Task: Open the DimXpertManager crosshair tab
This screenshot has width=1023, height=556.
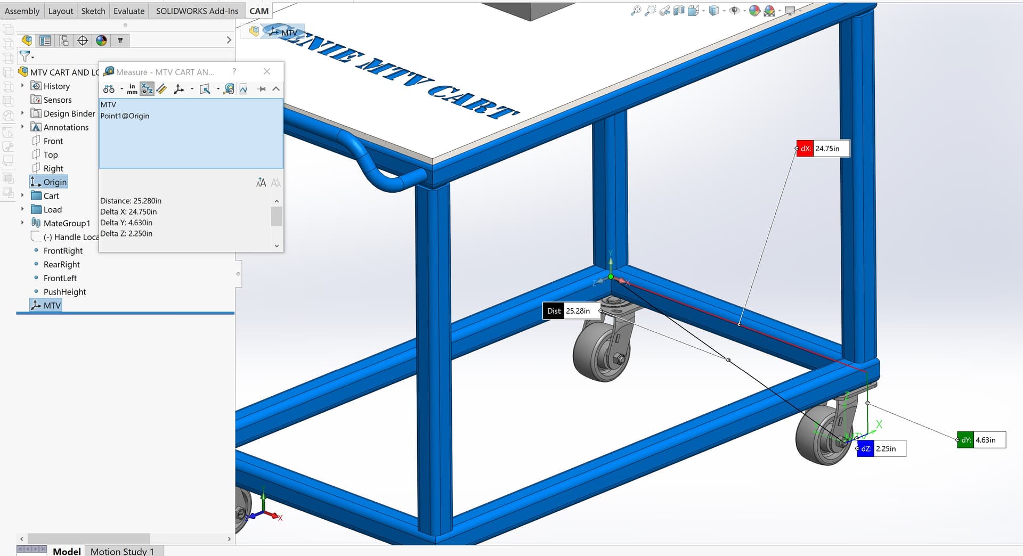Action: click(83, 40)
